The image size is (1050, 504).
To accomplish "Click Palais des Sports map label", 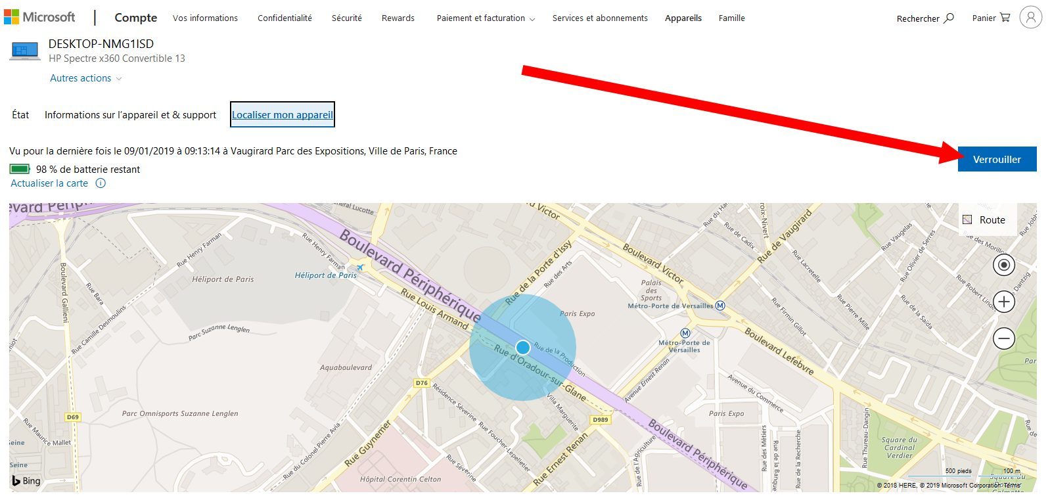I will click(651, 290).
